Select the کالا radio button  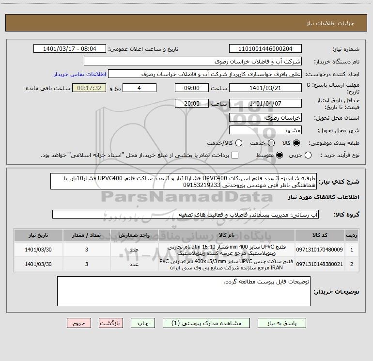(x=296, y=143)
